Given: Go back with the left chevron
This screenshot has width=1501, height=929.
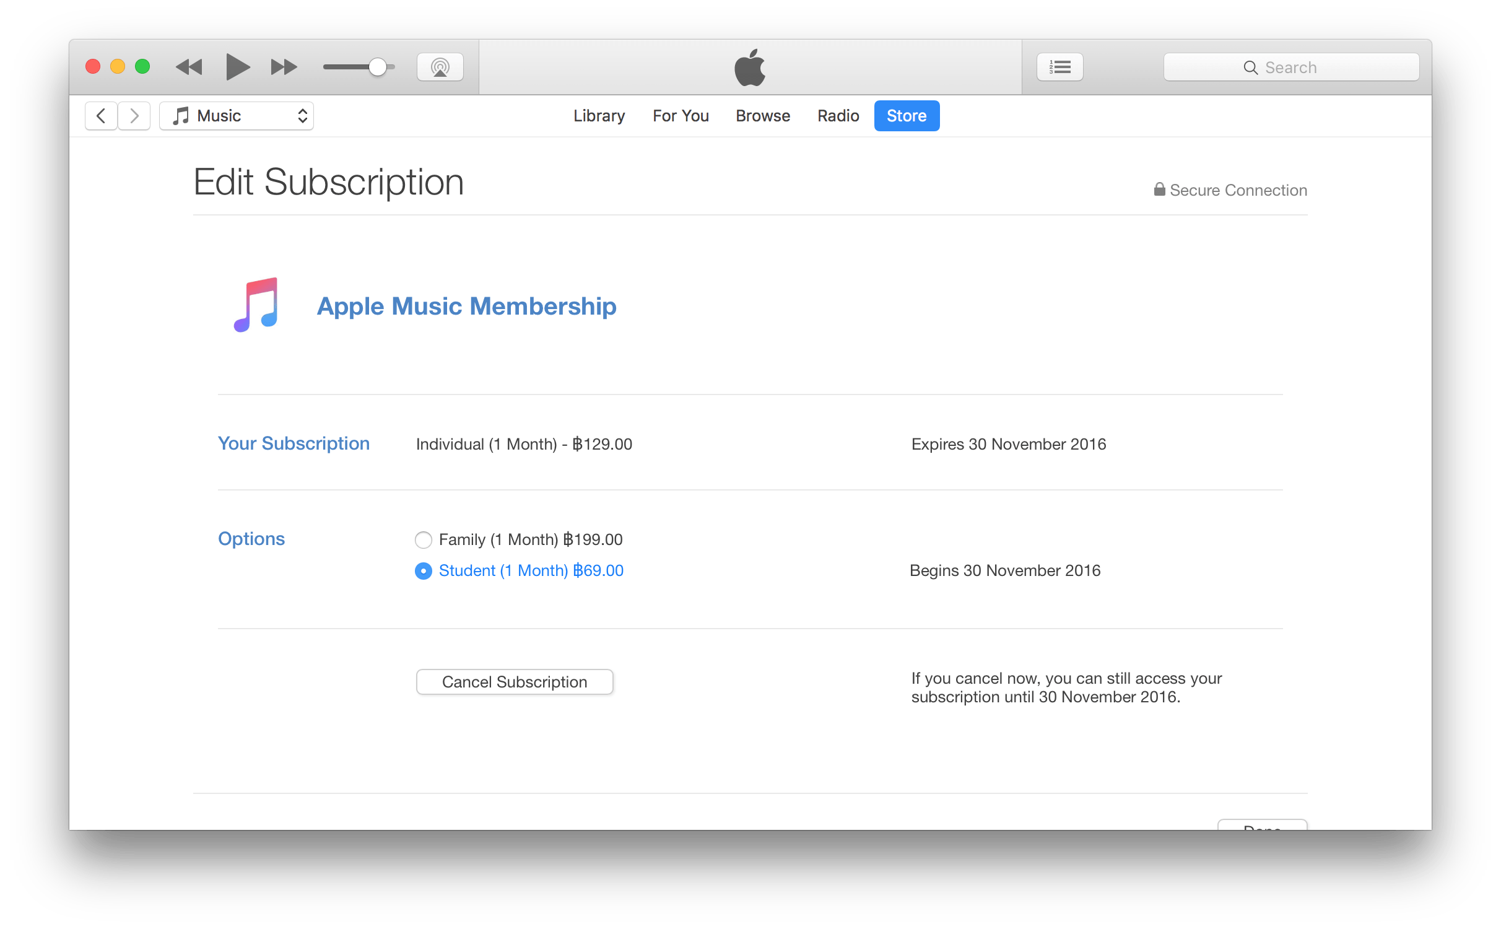Looking at the screenshot, I should click(101, 116).
